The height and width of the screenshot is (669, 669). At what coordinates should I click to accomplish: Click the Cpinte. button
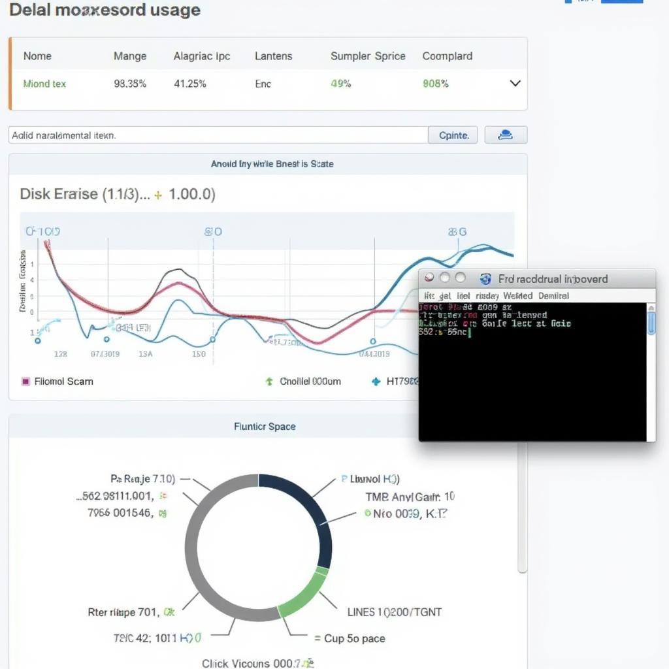point(453,135)
